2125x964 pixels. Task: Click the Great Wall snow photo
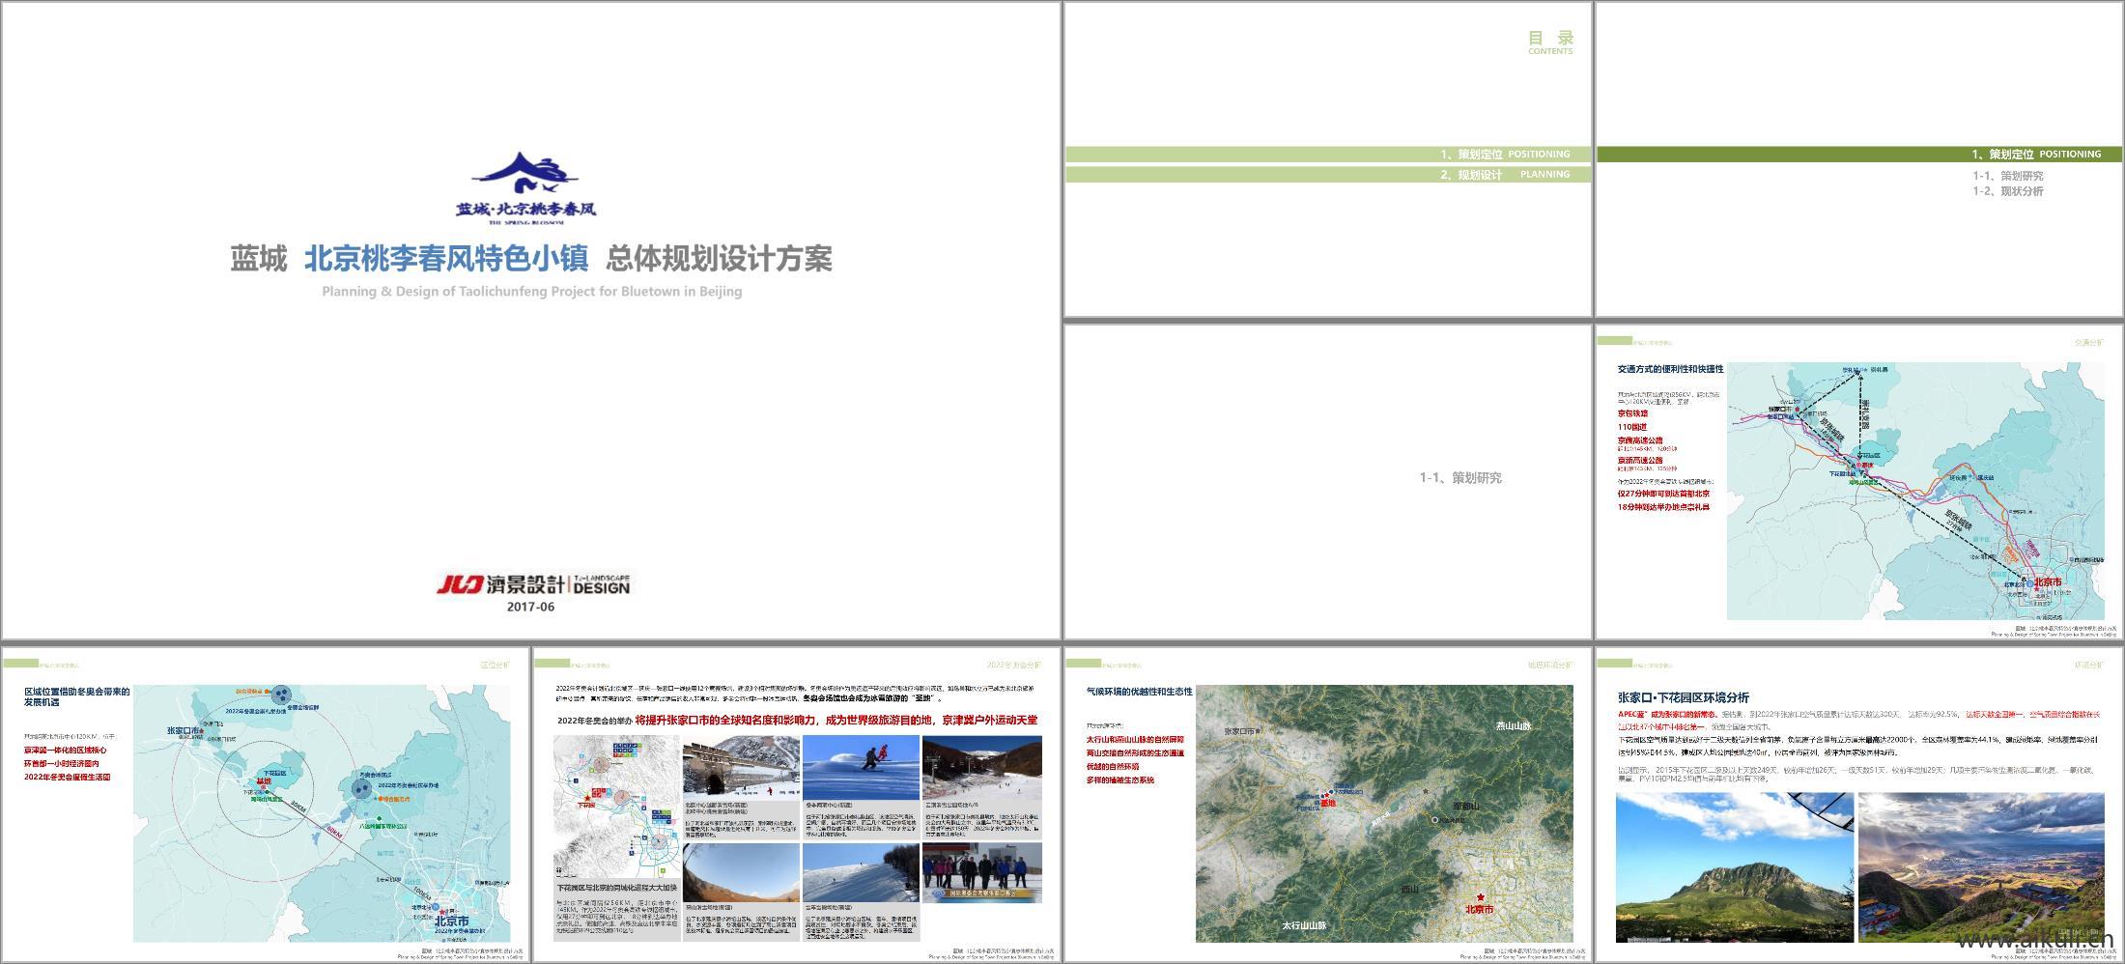(x=741, y=766)
